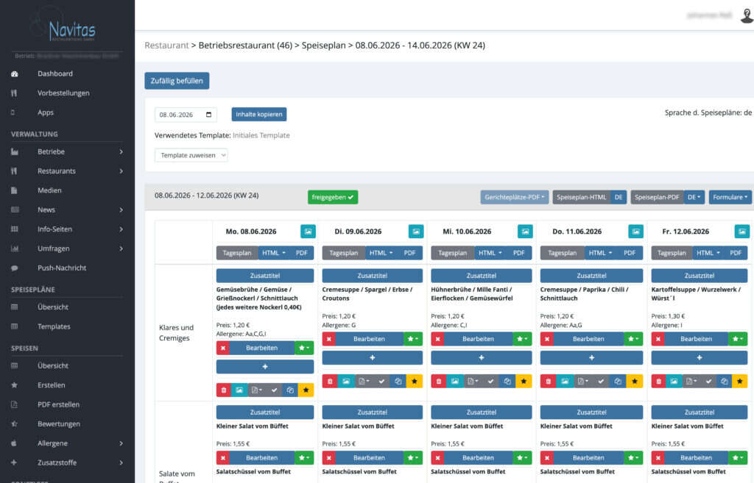Screen dimensions: 754x483
Task: Click Bearbeiten for Monday Kleiner Salat
Action: click(x=261, y=458)
